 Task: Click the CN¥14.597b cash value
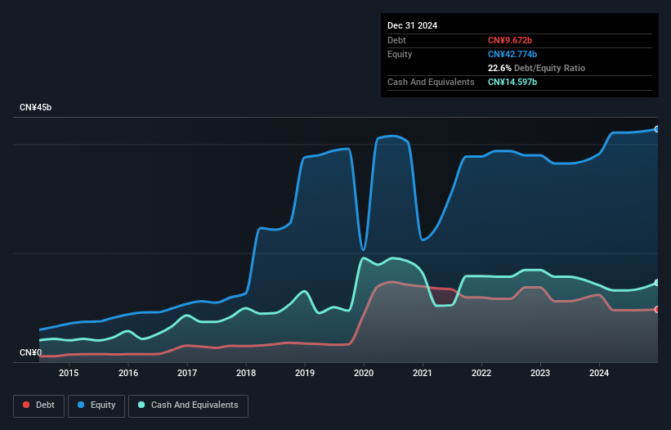(512, 82)
